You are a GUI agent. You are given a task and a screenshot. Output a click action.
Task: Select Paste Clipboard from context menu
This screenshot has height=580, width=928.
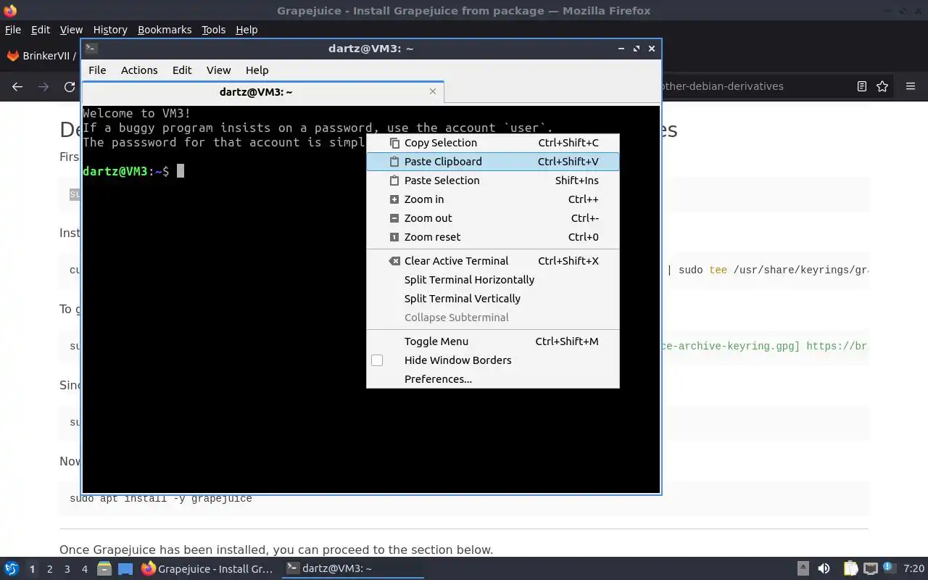click(493, 162)
